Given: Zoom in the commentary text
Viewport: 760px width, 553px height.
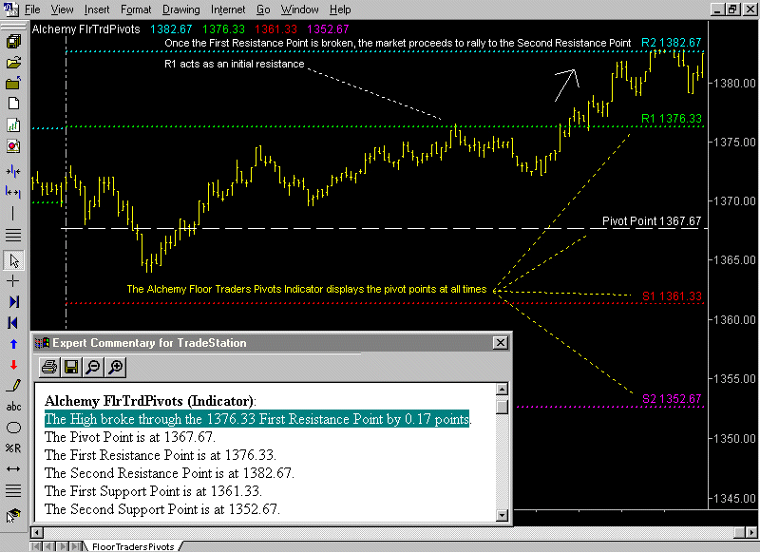Looking at the screenshot, I should click(115, 367).
